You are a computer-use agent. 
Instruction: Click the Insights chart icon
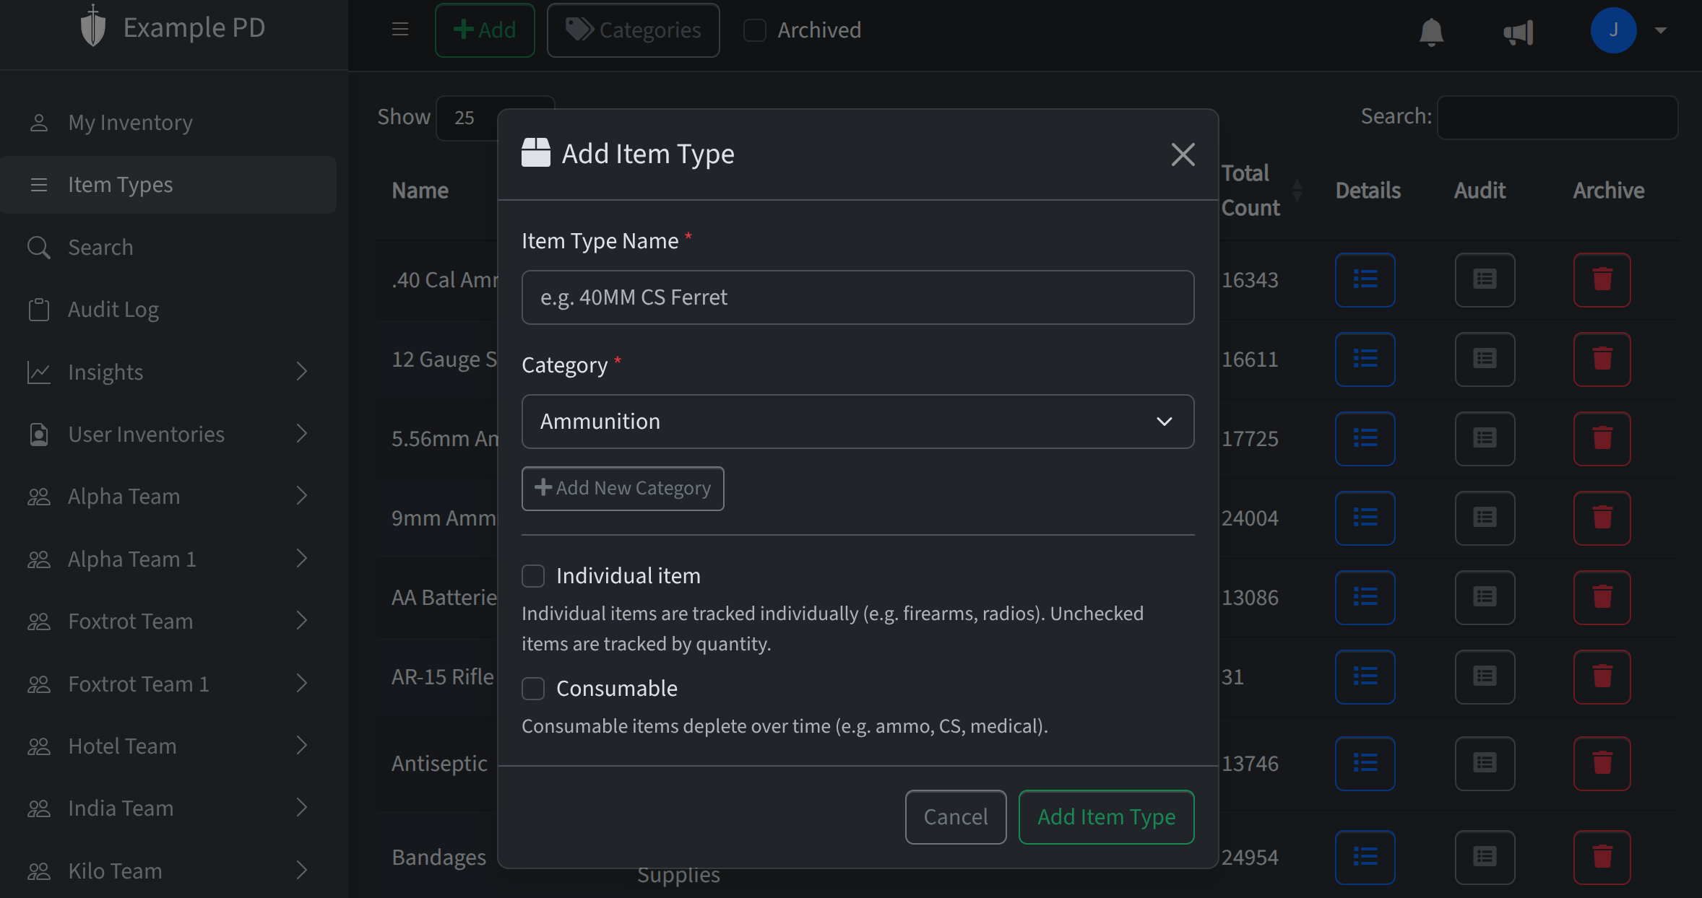(40, 372)
